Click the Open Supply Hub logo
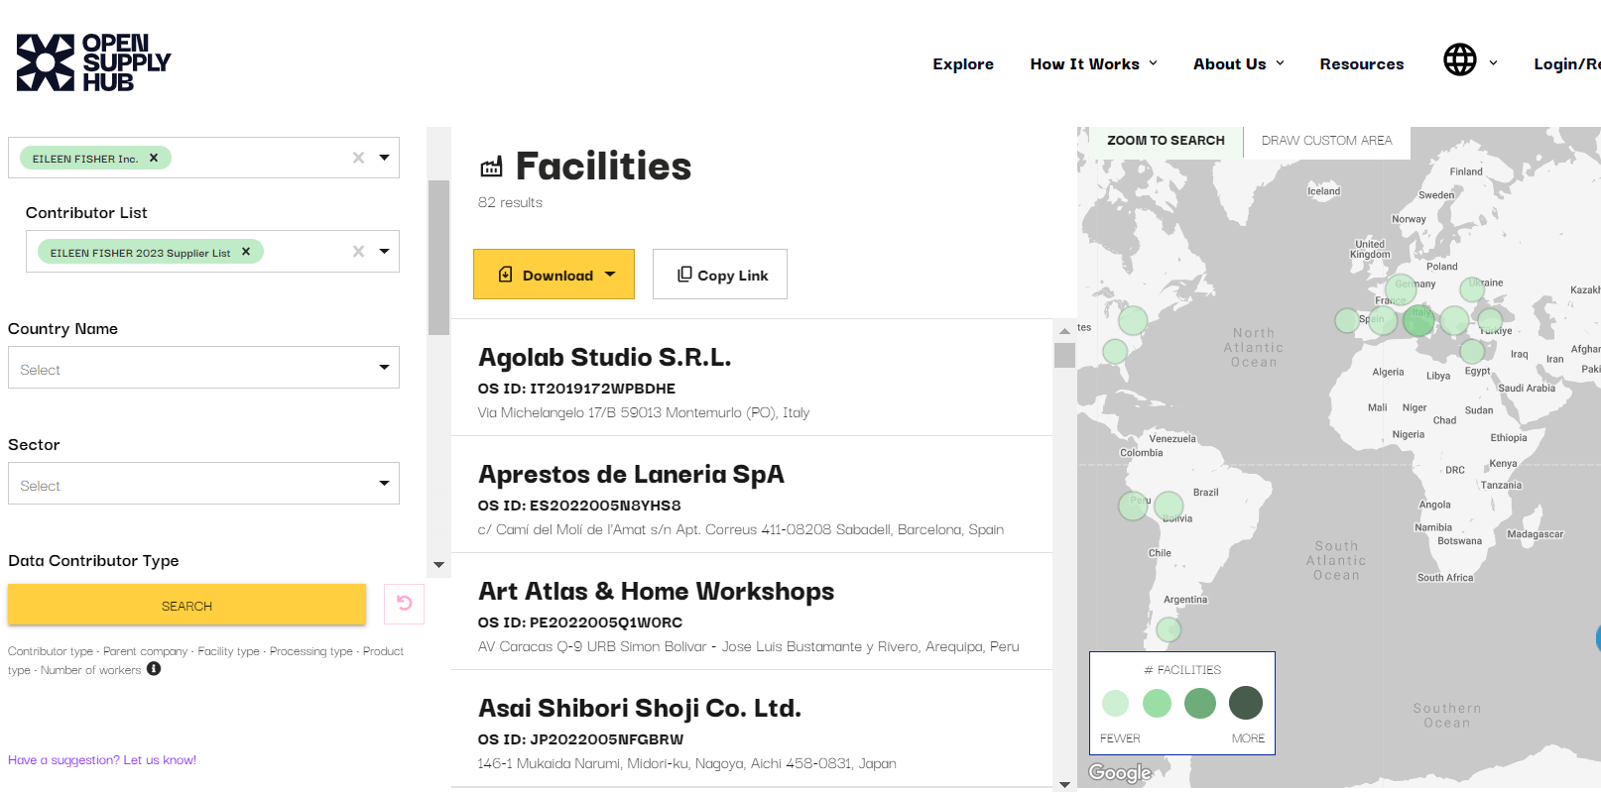Image resolution: width=1601 pixels, height=792 pixels. [93, 62]
